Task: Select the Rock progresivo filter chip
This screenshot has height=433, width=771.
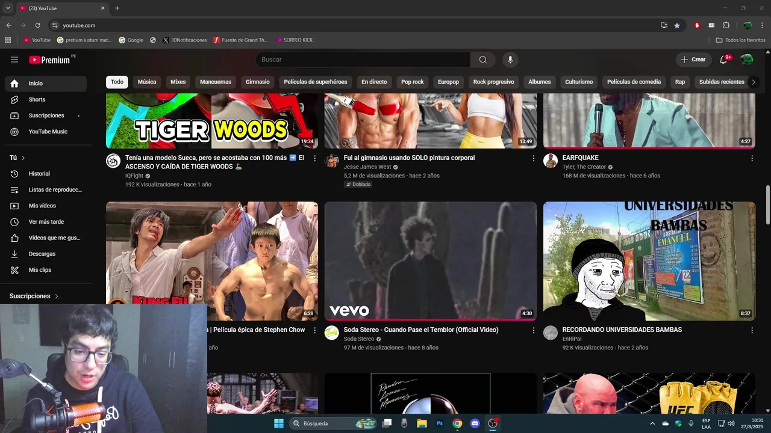Action: [493, 82]
